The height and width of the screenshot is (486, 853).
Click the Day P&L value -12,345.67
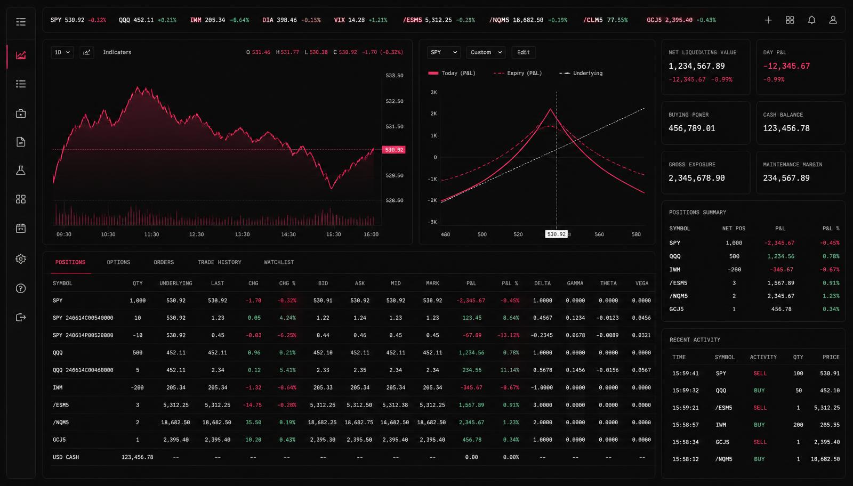pyautogui.click(x=786, y=66)
